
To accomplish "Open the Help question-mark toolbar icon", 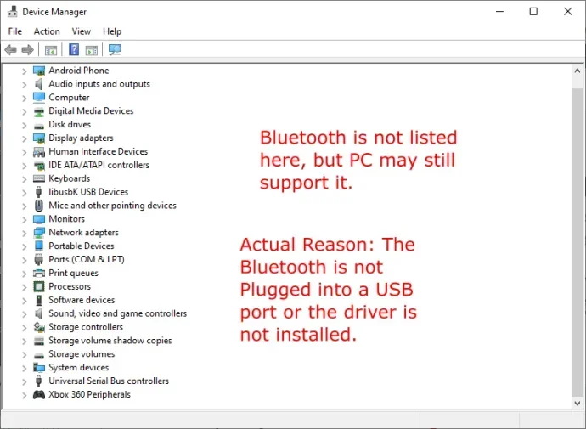I will 74,49.
